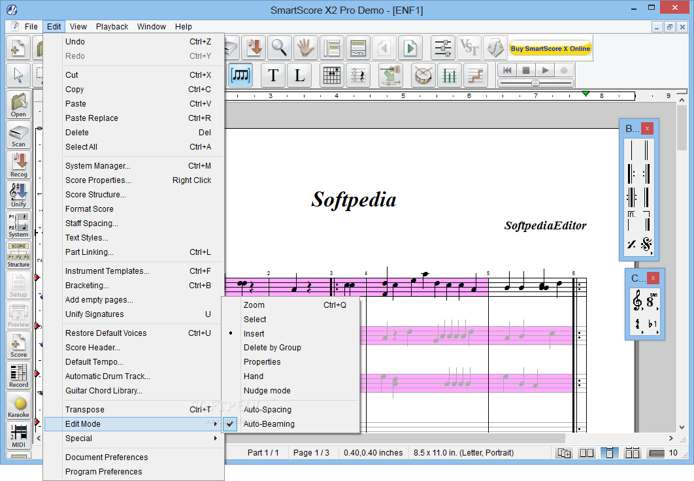Click the guitar fret grid icon

tap(332, 75)
